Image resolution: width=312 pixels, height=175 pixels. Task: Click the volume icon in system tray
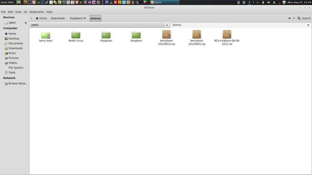(269, 2)
